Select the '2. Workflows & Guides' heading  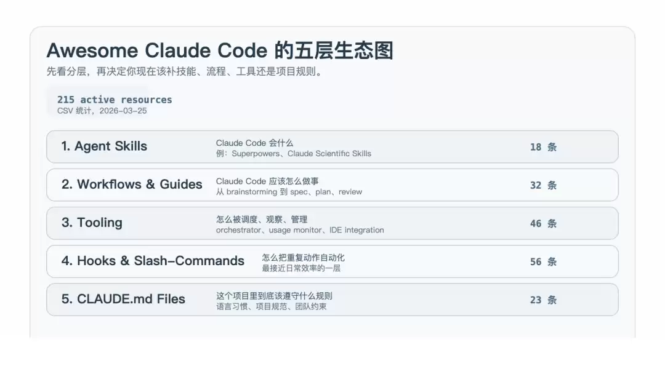(x=132, y=185)
